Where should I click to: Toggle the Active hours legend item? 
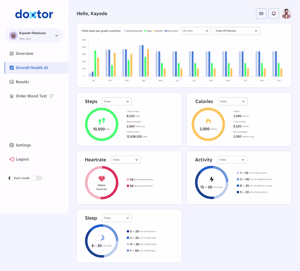171,31
